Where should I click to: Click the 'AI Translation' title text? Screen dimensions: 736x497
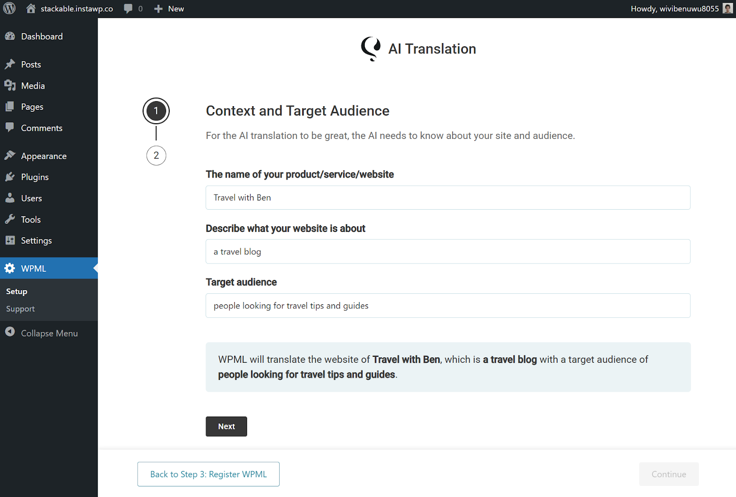(x=432, y=49)
